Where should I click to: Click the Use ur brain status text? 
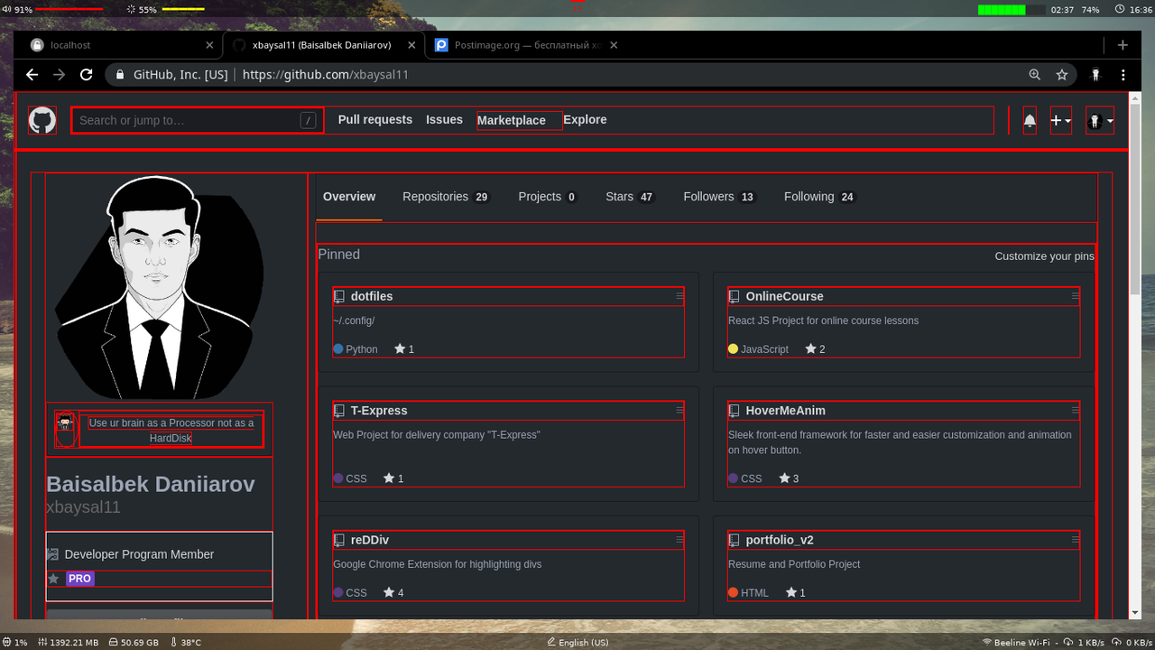[171, 431]
